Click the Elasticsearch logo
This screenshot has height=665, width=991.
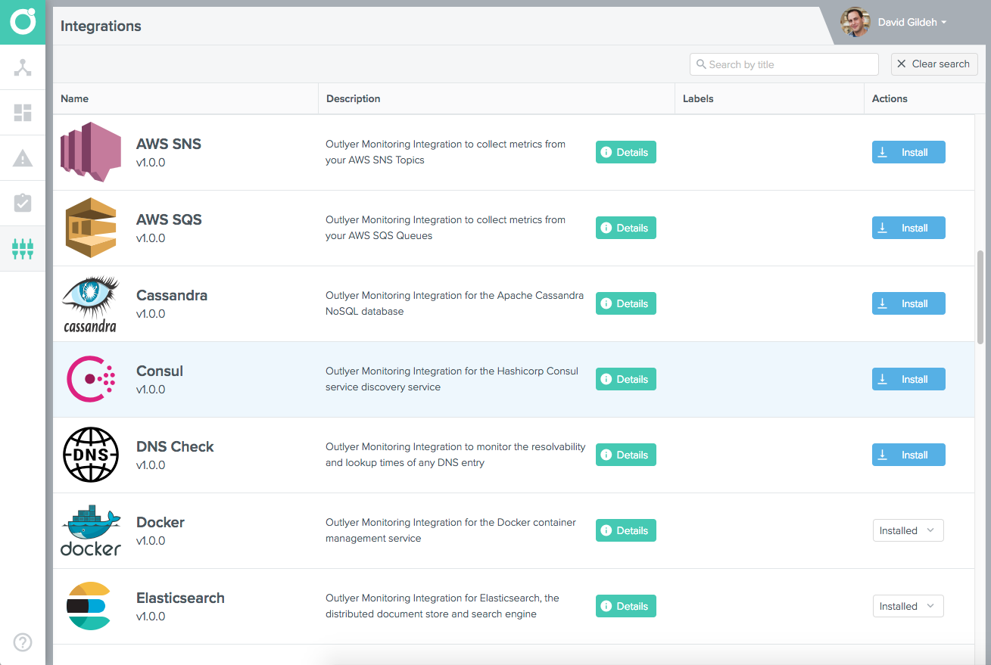point(89,606)
